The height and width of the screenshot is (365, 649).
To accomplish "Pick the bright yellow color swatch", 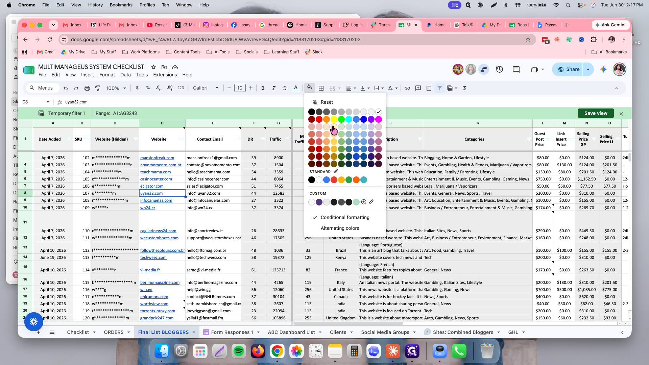I will point(334,119).
